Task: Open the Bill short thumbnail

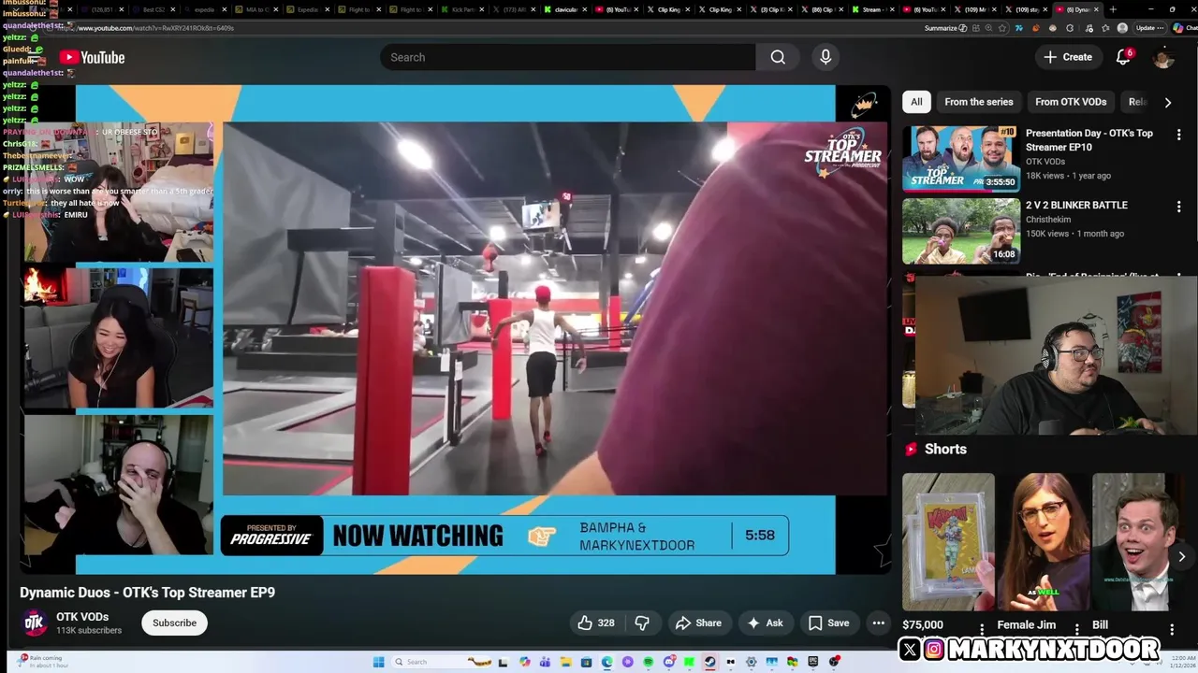Action: 1138,542
